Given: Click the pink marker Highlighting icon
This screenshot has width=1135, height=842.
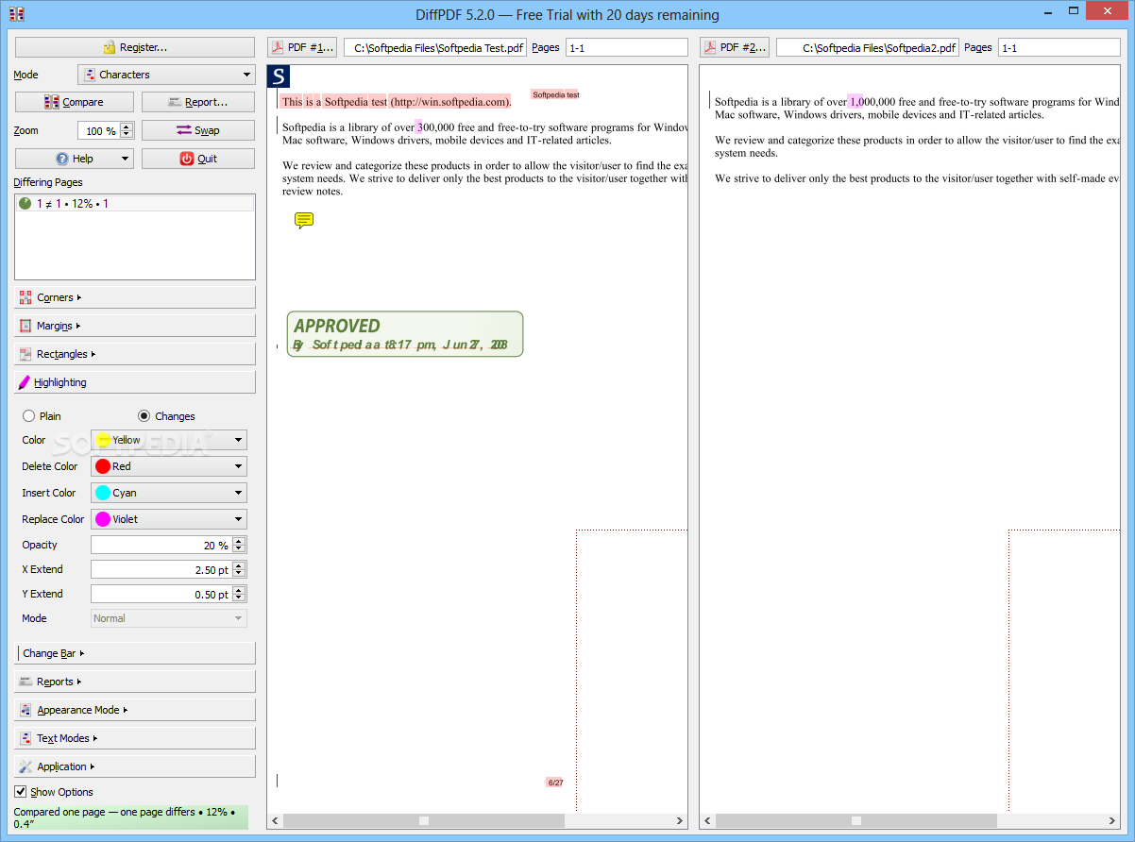Looking at the screenshot, I should coord(25,382).
